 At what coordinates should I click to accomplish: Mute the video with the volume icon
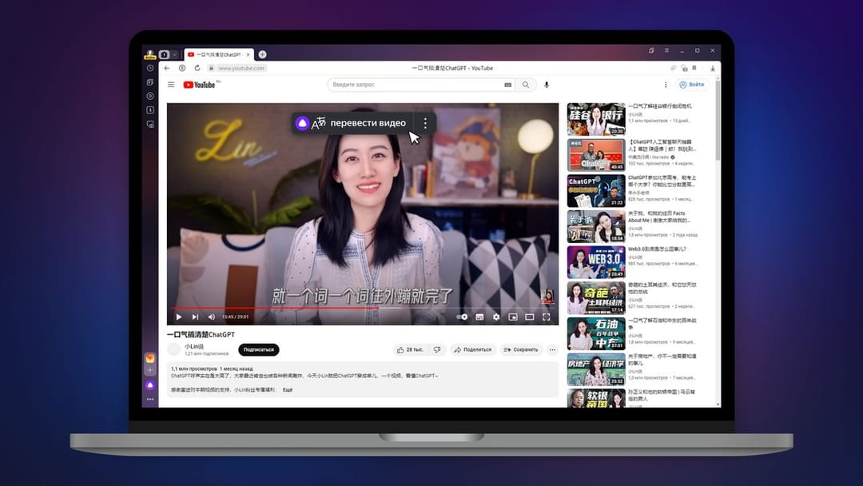tap(210, 317)
